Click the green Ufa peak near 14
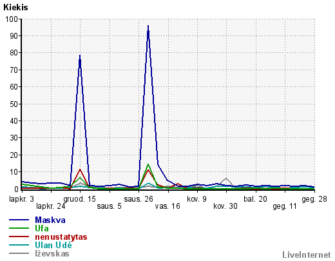This screenshot has width=335, height=261. point(148,165)
